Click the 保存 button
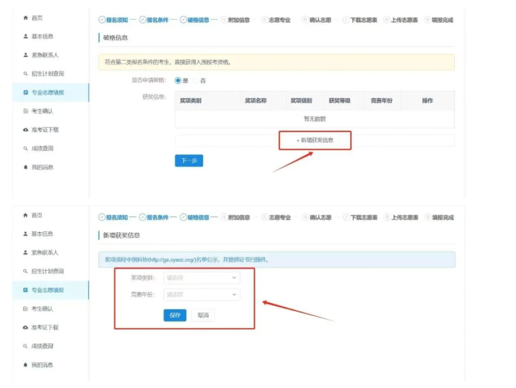This screenshot has width=516, height=388. point(175,315)
